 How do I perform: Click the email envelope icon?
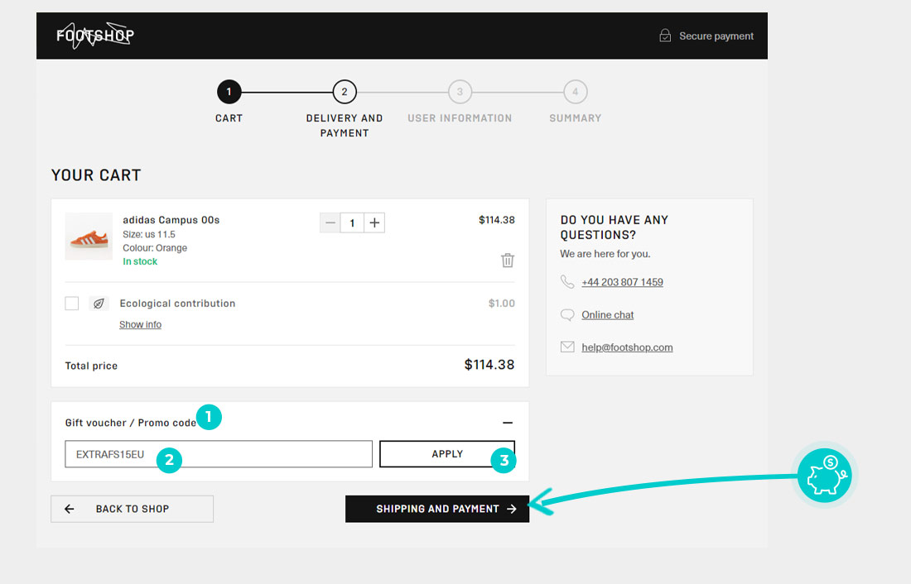[x=567, y=347]
